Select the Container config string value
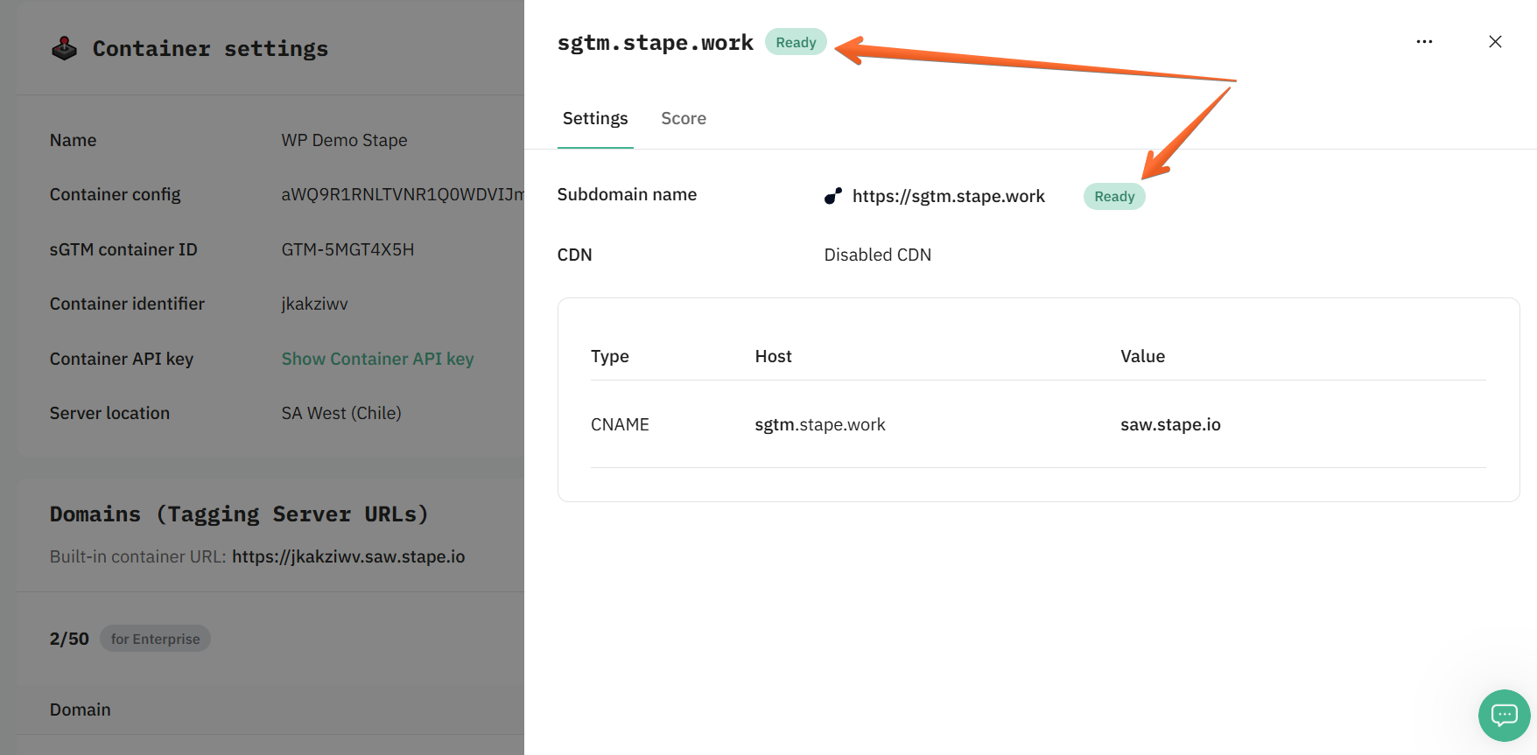Viewport: 1537px width, 755px height. [403, 194]
